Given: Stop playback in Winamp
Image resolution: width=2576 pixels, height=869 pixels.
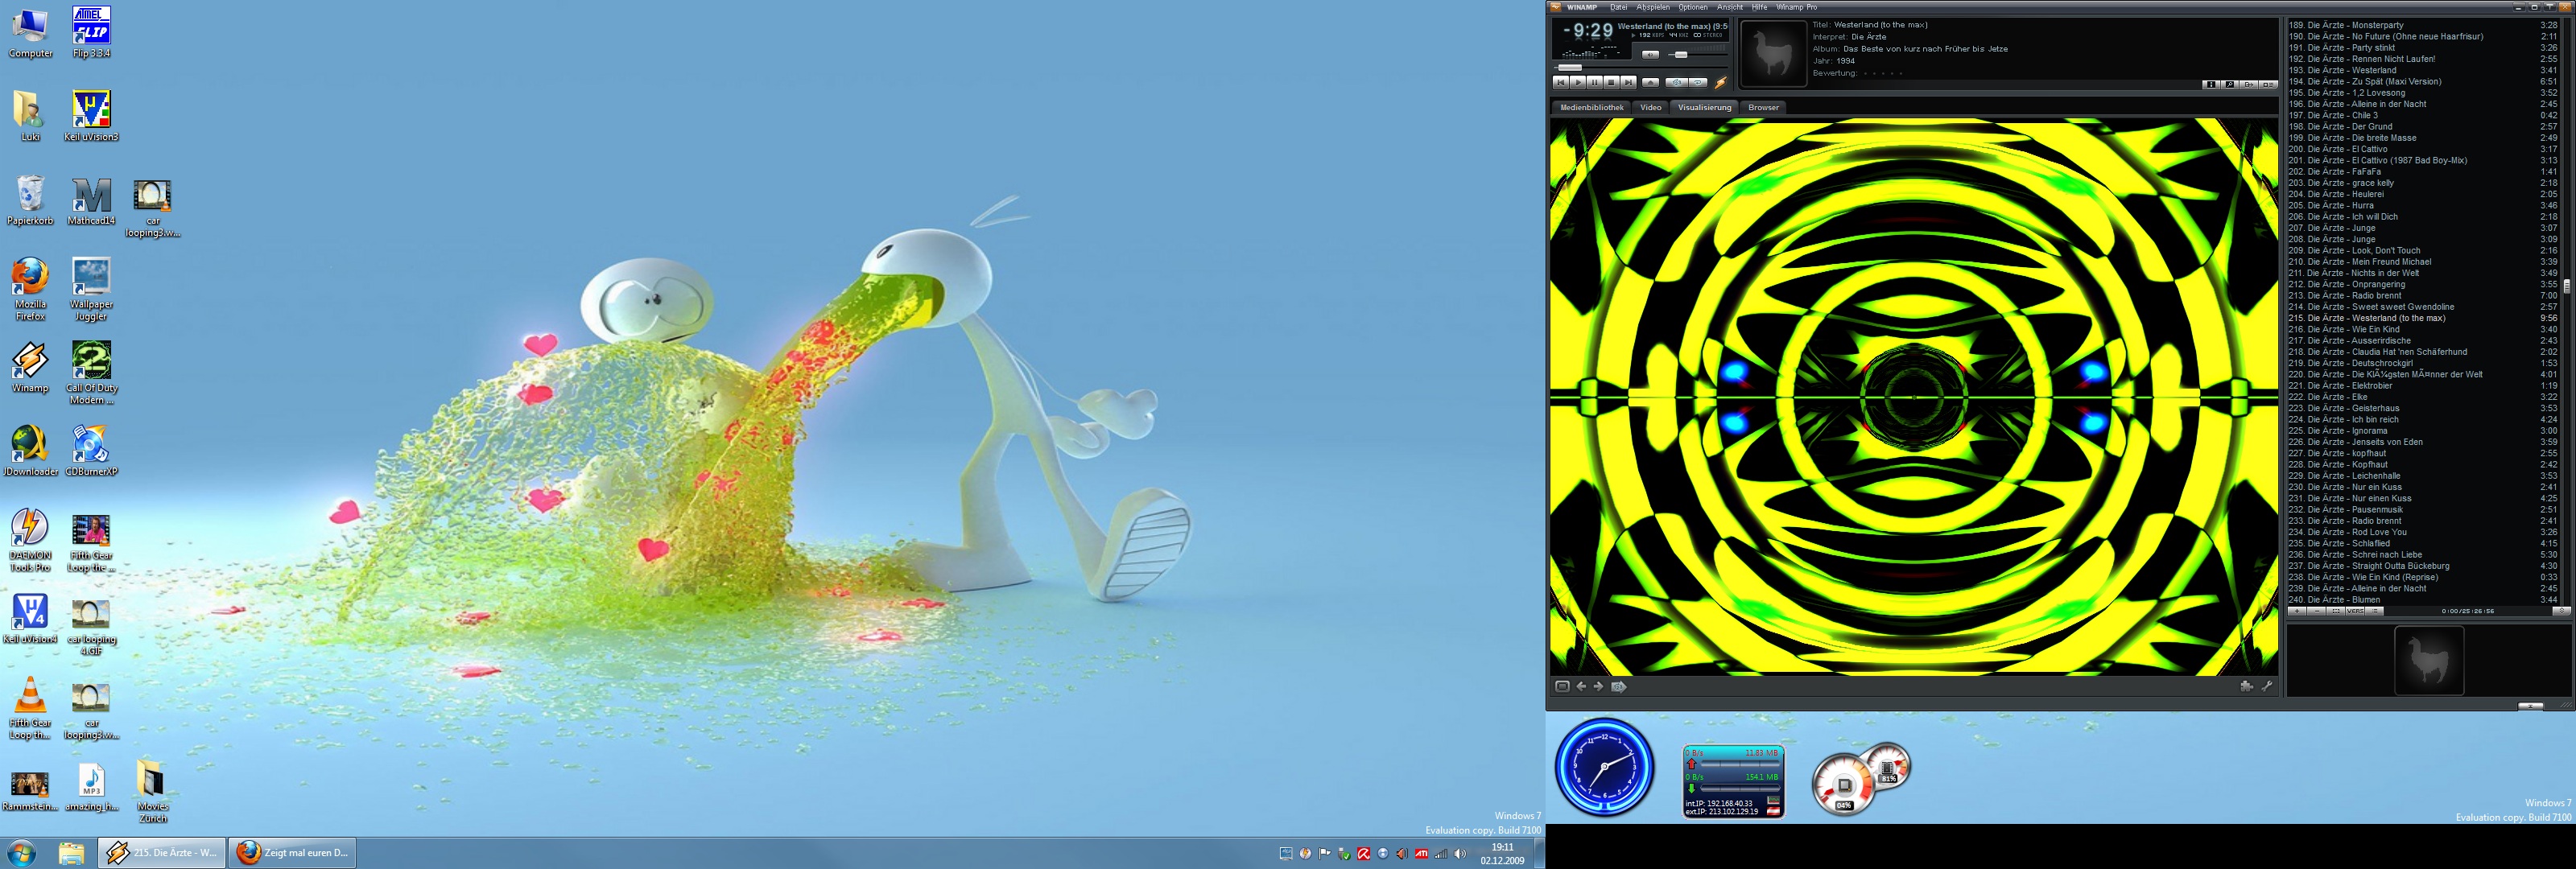Looking at the screenshot, I should click(x=1612, y=82).
